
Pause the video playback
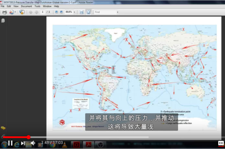(x=10, y=143)
